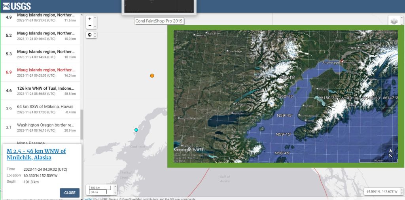
Task: Click the red Anchorage pin on satellite image
Action: tap(342, 61)
